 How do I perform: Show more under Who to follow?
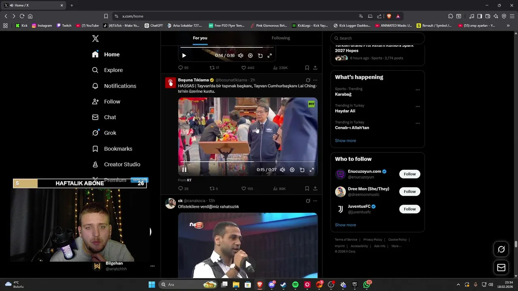pos(345,225)
